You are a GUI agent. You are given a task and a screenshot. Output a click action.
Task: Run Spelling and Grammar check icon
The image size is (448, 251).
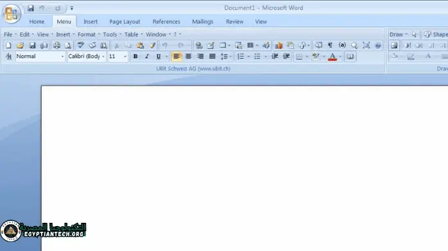(x=81, y=45)
